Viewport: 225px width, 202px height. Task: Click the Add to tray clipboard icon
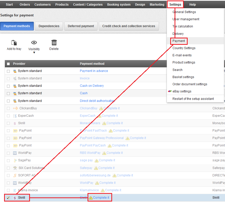[14, 43]
